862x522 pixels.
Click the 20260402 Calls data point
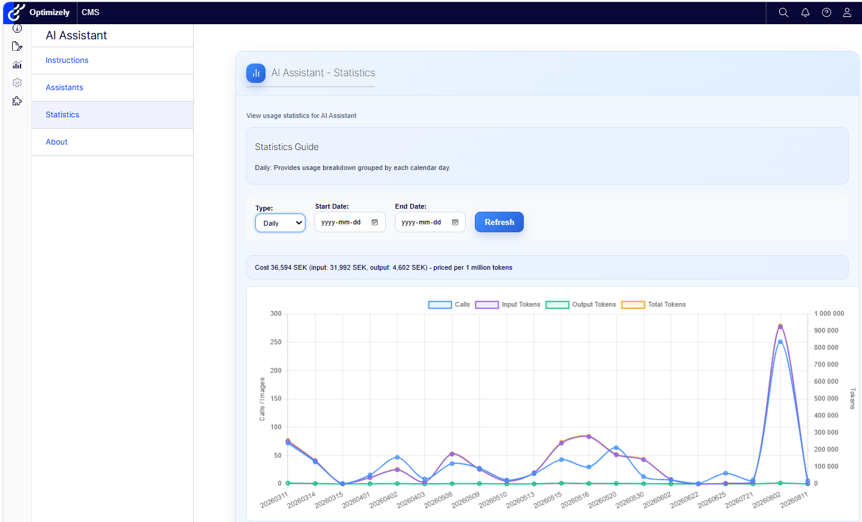tap(397, 457)
